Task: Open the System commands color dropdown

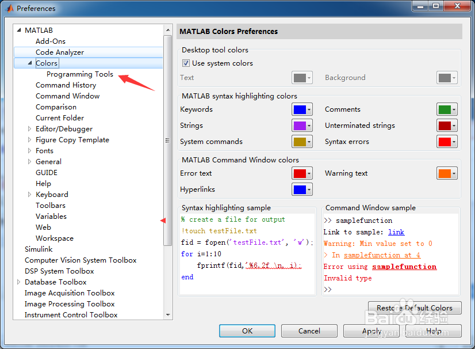Action: (x=302, y=142)
